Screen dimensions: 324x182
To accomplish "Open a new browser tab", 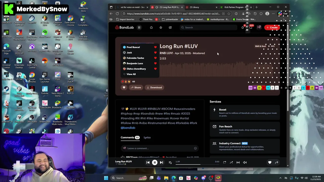I will tap(257, 7).
